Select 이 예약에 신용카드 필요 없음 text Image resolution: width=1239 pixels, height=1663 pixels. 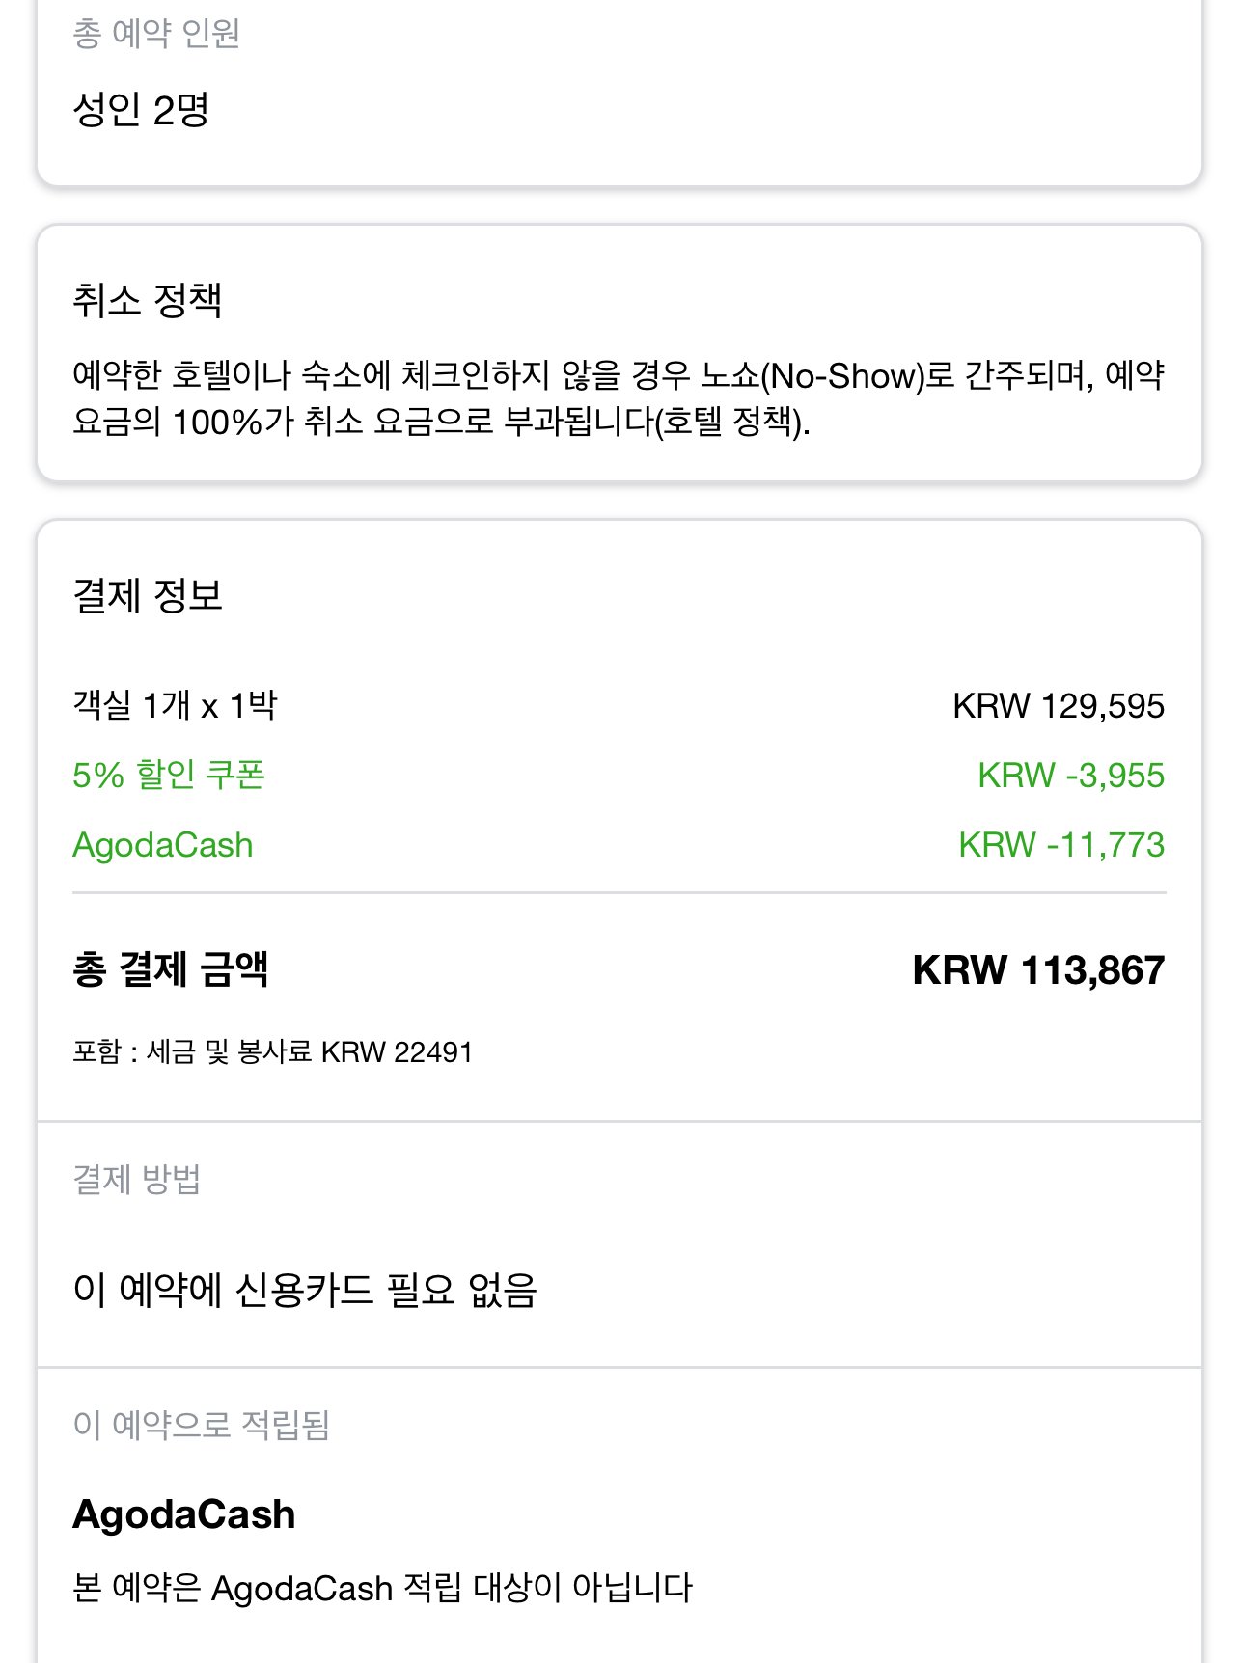(305, 1290)
